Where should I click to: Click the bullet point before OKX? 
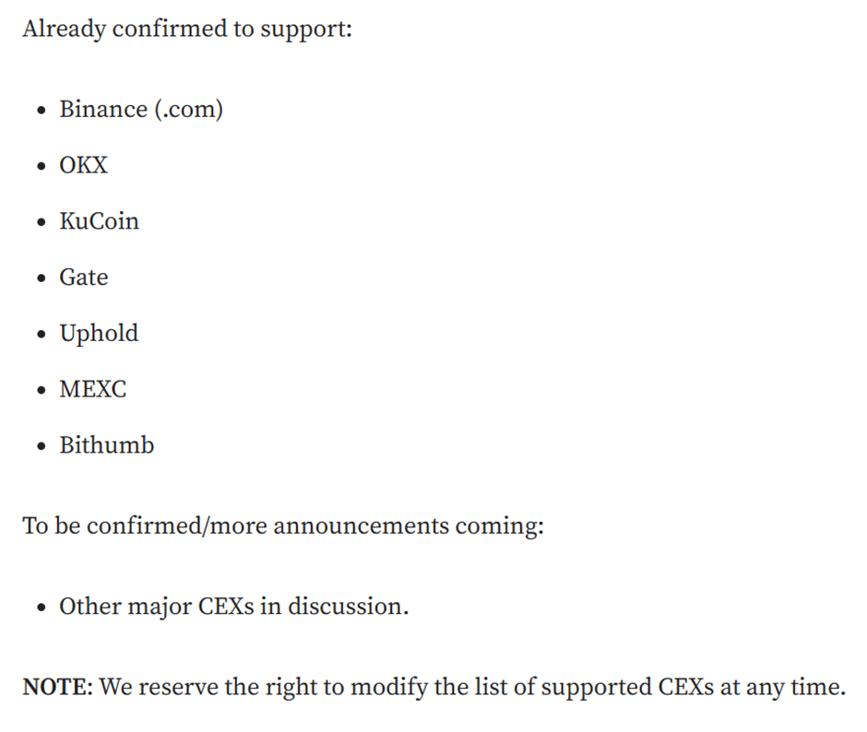click(42, 167)
